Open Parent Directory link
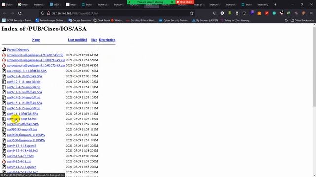Viewport: 316px width, 177px height. [18, 50]
